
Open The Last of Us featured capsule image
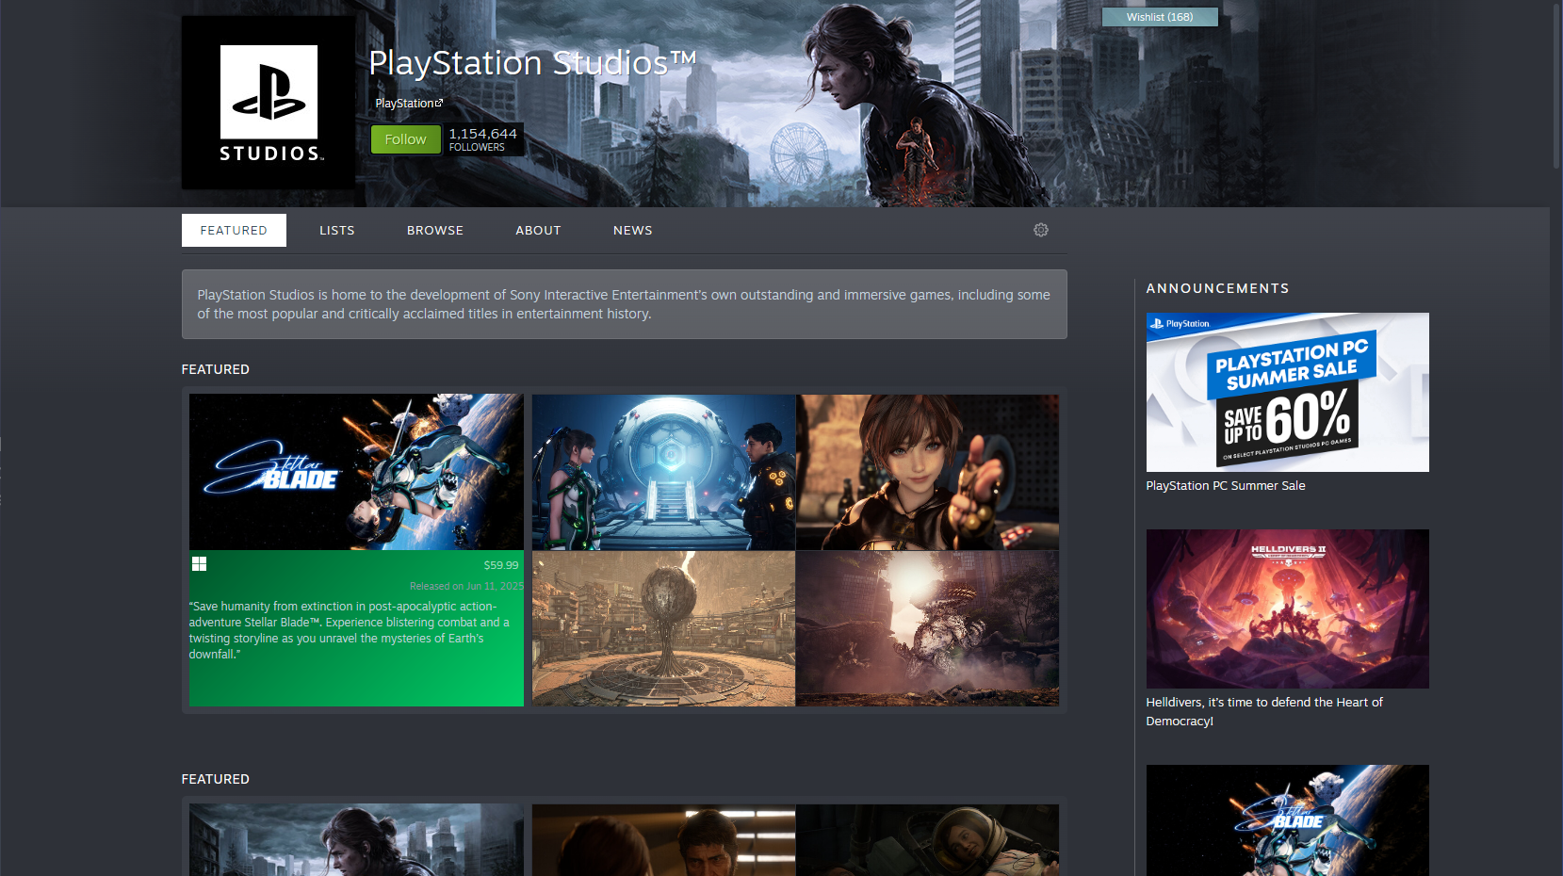pyautogui.click(x=356, y=840)
